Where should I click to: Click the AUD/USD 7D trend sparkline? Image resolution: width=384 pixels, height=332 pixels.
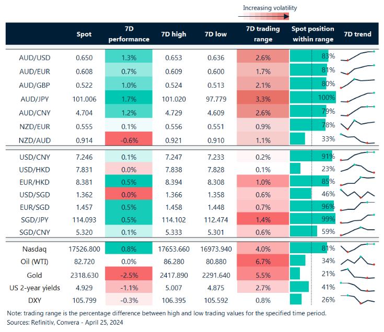coord(358,56)
